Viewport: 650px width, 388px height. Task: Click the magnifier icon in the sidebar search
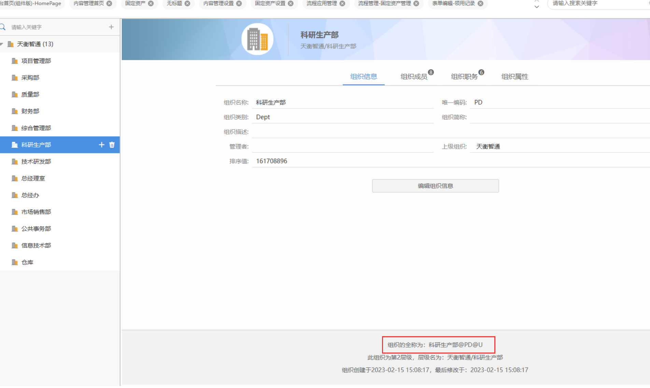pyautogui.click(x=3, y=27)
